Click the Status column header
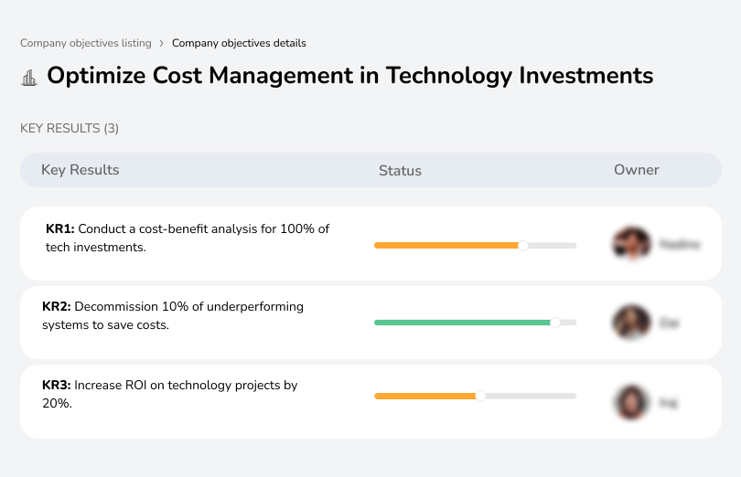The width and height of the screenshot is (741, 477). (x=400, y=171)
